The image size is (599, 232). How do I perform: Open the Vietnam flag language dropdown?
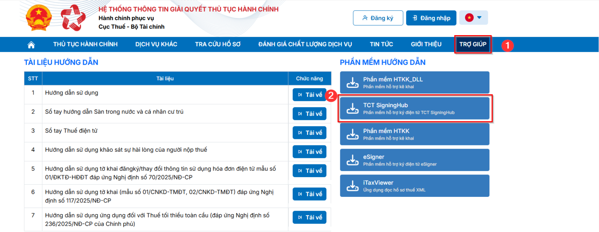point(474,18)
